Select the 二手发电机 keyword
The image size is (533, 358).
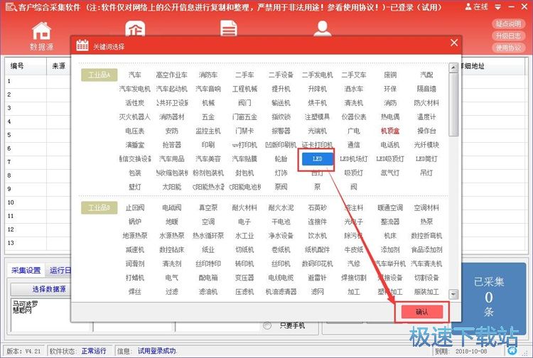(317, 75)
